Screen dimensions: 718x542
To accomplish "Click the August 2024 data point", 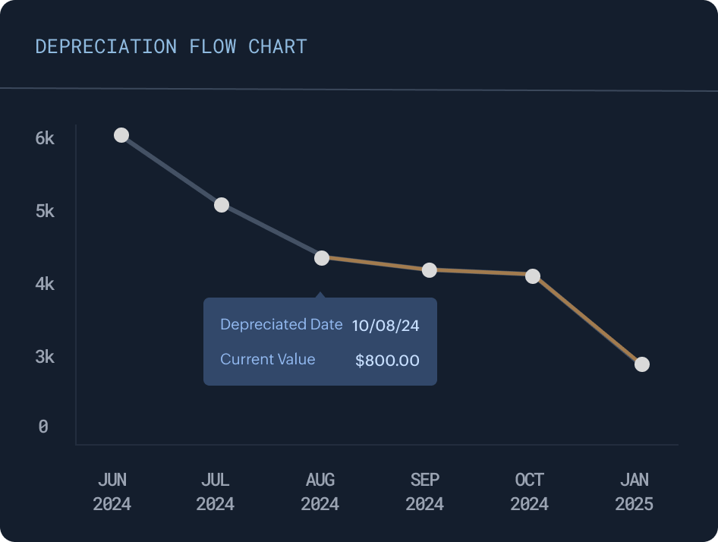I will point(322,258).
